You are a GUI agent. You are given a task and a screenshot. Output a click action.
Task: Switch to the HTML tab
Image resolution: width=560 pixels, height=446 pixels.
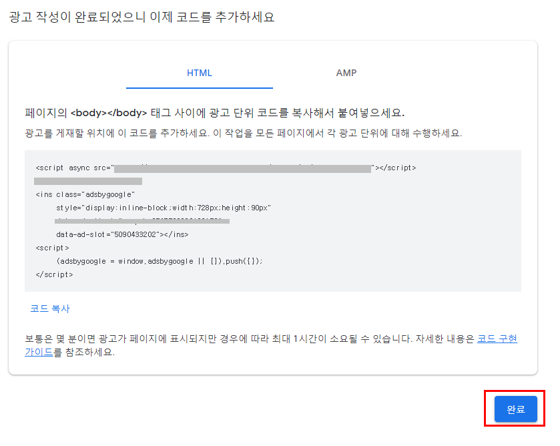point(200,73)
